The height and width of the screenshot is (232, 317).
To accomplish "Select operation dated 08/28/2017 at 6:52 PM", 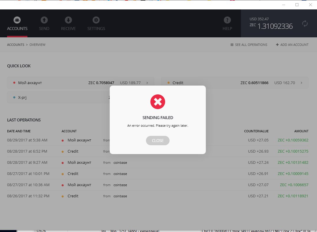I will point(27,151).
